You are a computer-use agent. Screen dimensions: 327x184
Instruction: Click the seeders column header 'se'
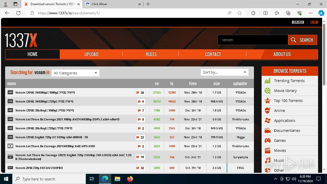tap(157, 83)
